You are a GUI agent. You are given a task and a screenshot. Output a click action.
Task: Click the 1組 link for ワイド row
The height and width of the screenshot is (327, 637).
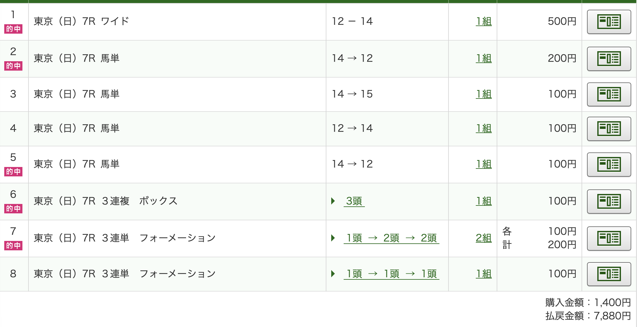(484, 21)
